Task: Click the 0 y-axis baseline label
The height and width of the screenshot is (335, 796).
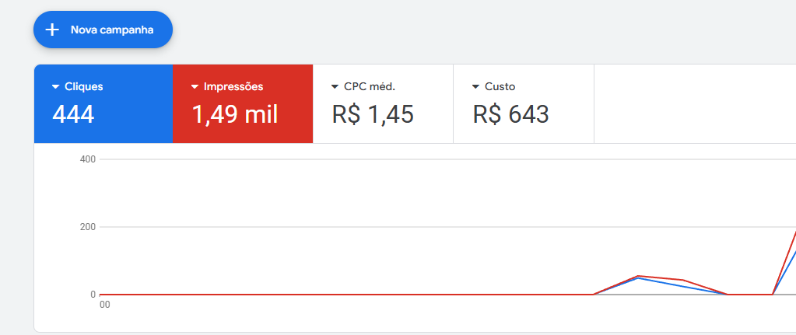Action: click(93, 295)
